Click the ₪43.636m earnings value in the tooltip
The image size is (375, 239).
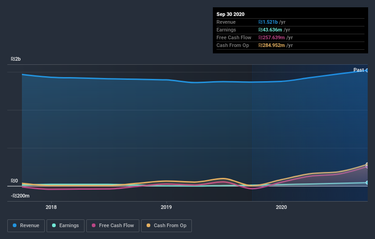270,30
